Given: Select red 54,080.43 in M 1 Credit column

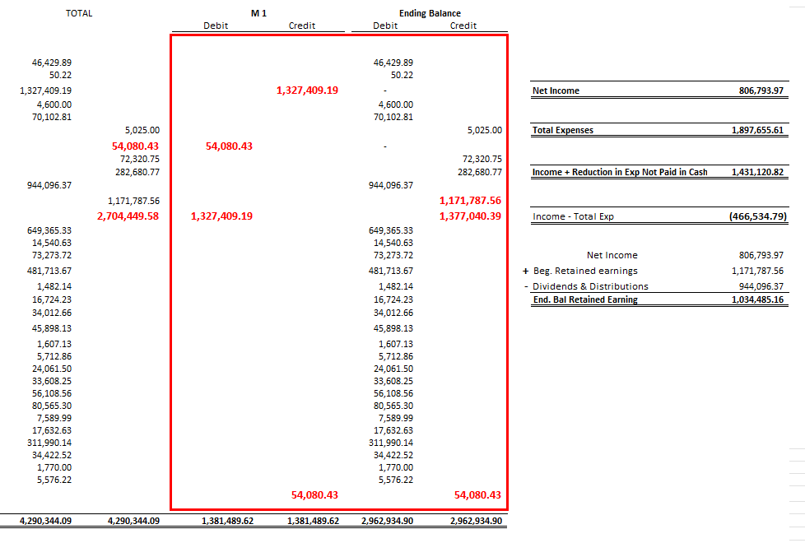Looking at the screenshot, I should click(314, 495).
